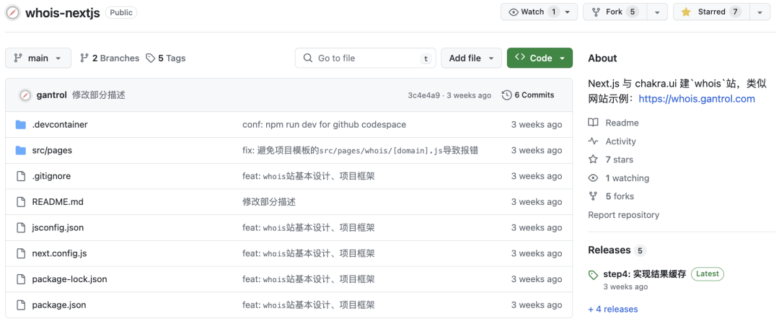View the 1 watching link

click(x=627, y=178)
